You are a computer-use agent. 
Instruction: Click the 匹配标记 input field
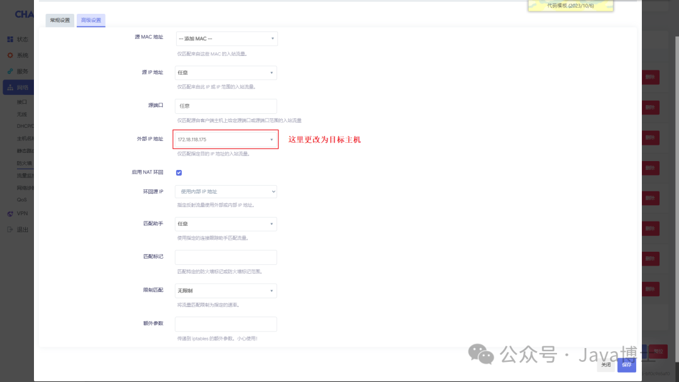pyautogui.click(x=225, y=257)
